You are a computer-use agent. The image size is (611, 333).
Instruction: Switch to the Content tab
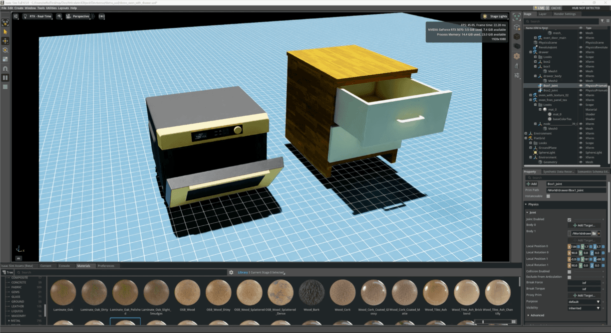[x=46, y=266]
